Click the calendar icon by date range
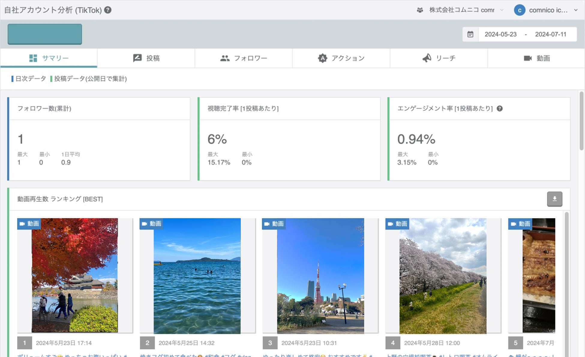This screenshot has width=585, height=357. click(470, 34)
